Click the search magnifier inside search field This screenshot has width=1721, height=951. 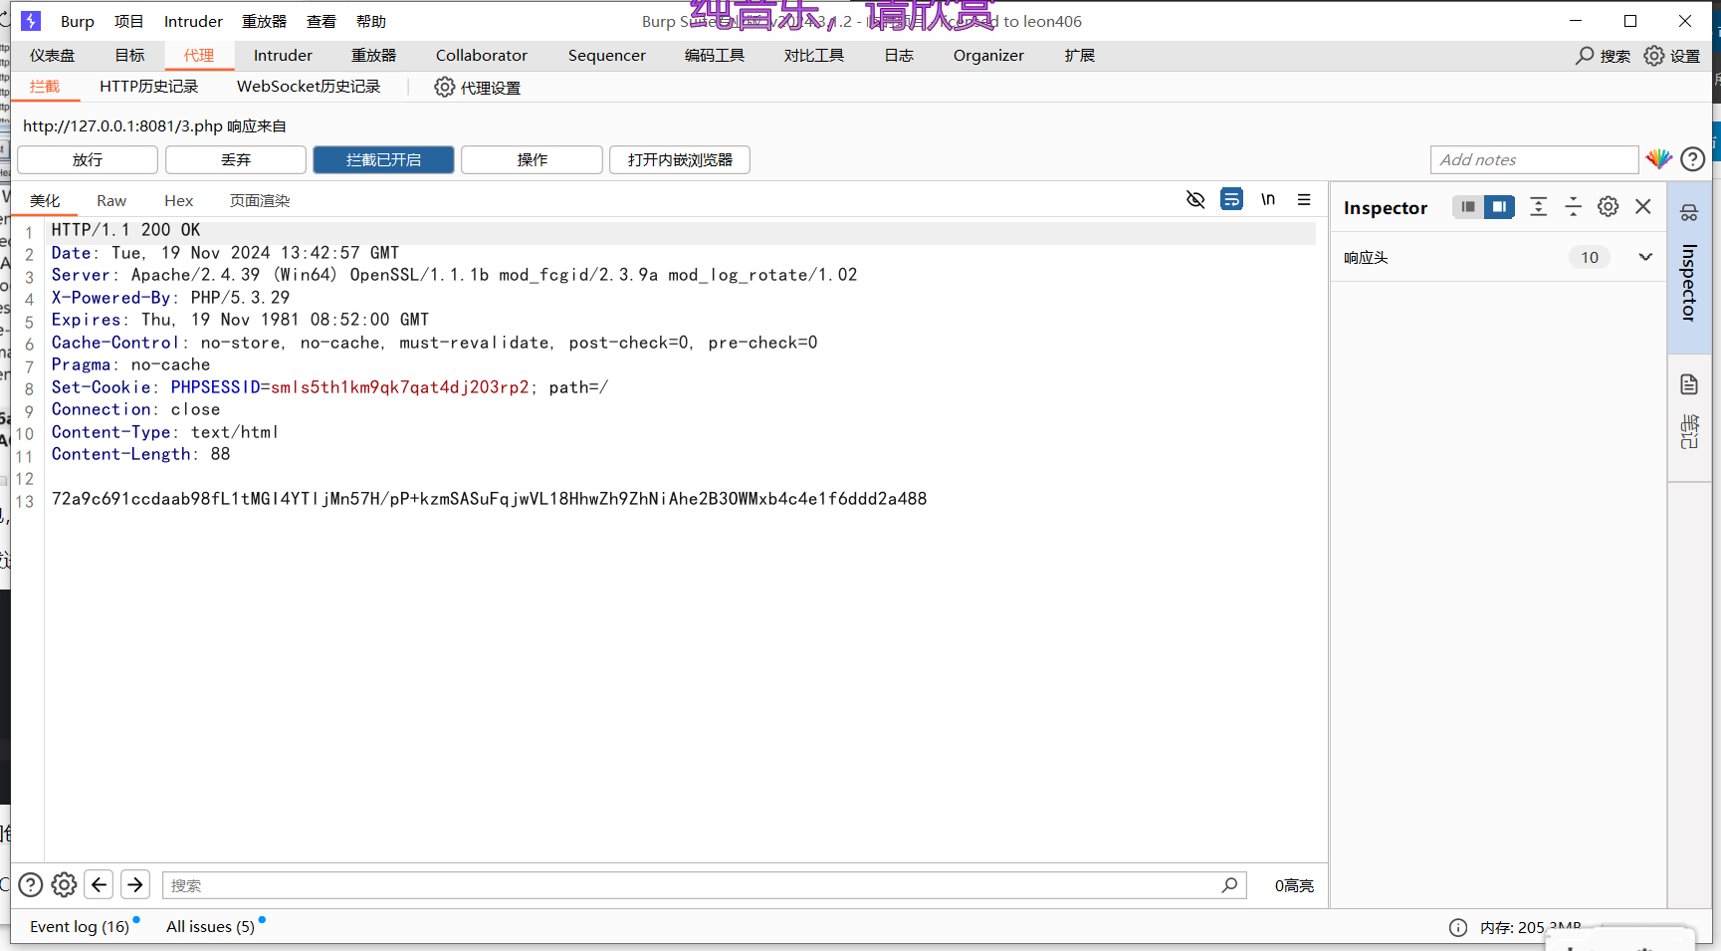tap(1230, 884)
